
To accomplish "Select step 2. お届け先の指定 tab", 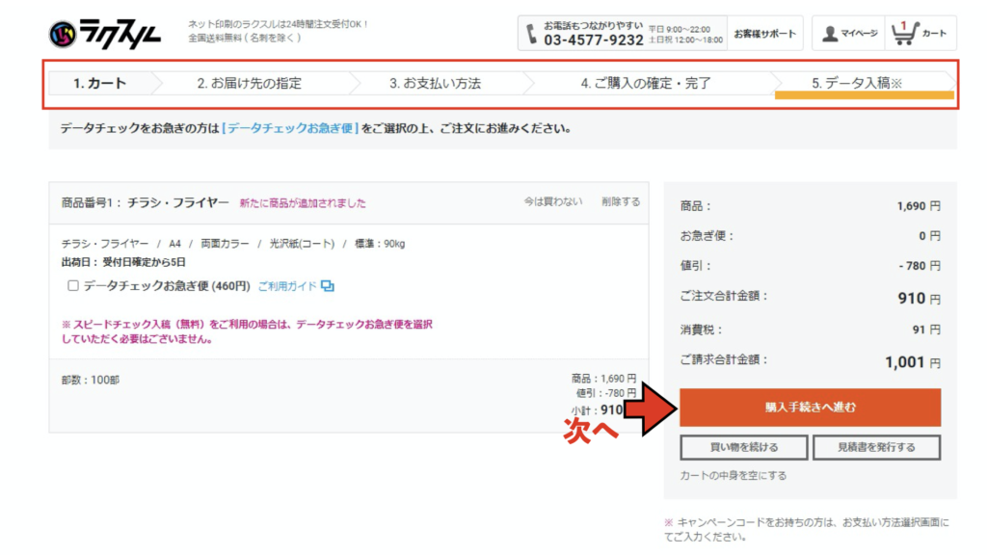I will 249,84.
